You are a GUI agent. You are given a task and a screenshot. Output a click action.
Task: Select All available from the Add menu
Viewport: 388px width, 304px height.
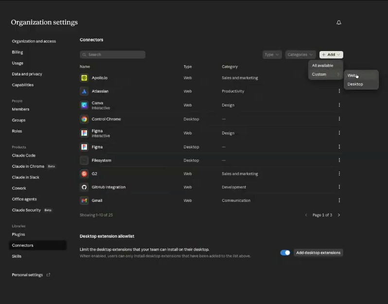click(326, 65)
